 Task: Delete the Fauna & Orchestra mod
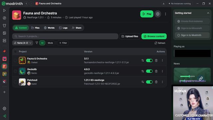click(x=156, y=60)
